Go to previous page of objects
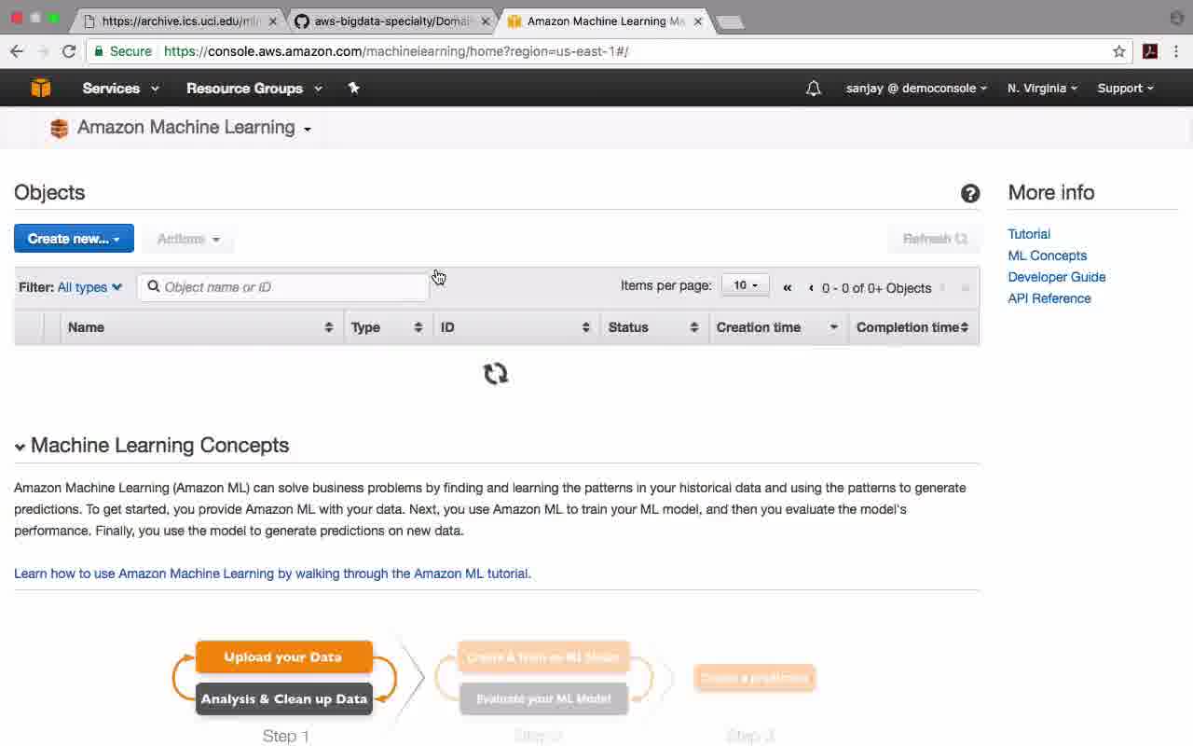The width and height of the screenshot is (1193, 746). [811, 288]
